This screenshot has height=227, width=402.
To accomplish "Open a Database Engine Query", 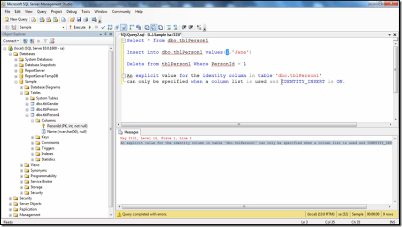I will point(34,19).
